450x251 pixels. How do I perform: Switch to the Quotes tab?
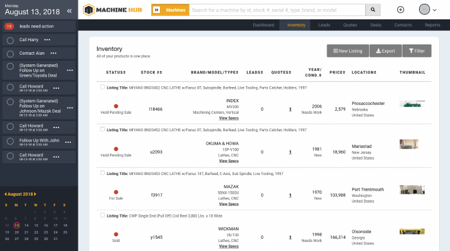point(350,25)
